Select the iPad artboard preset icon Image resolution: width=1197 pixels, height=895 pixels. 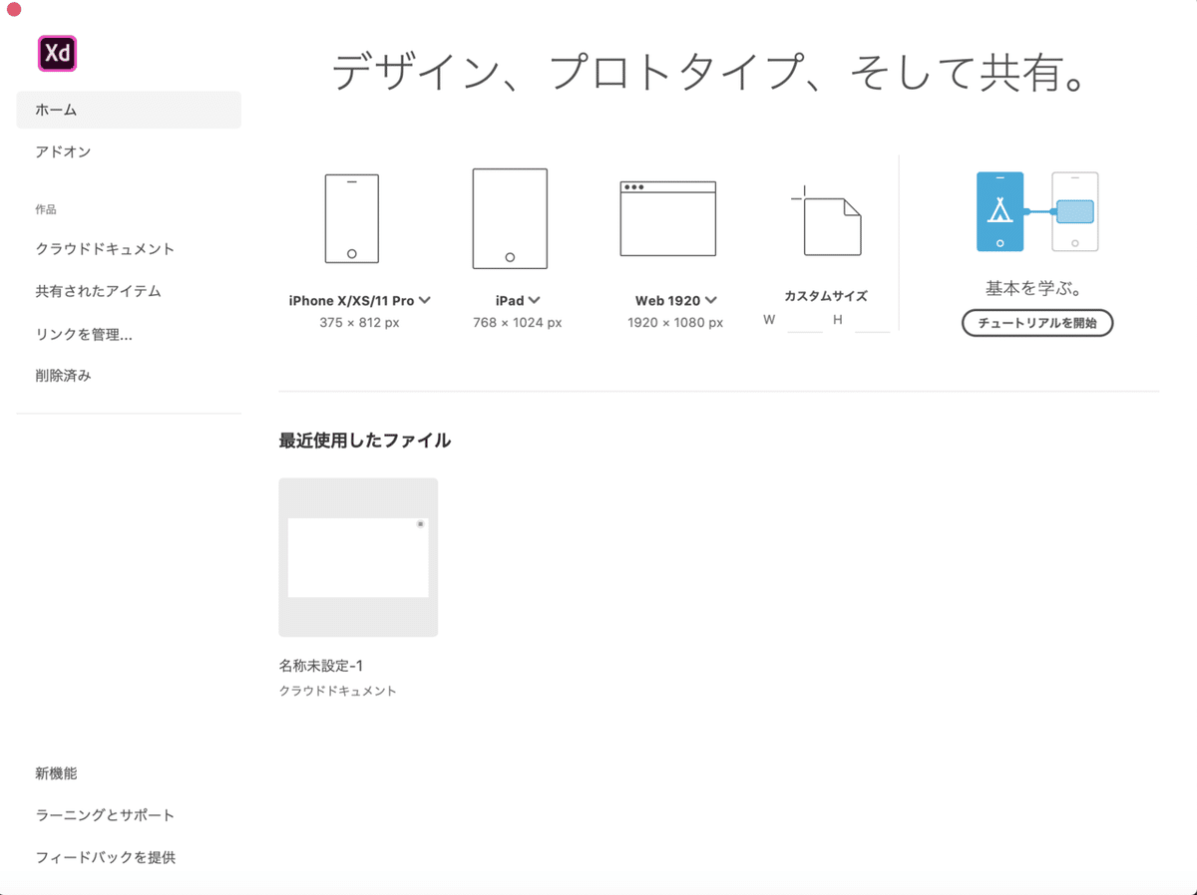pyautogui.click(x=510, y=218)
